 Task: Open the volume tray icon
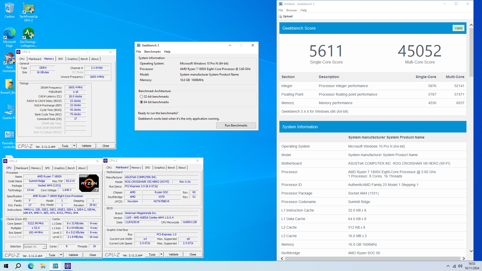tap(460, 266)
